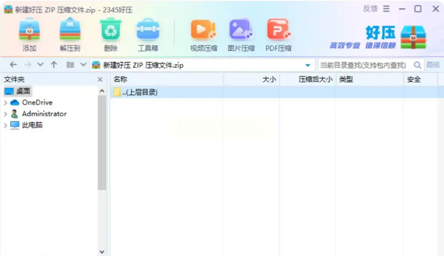Viewport: 444px width, 256px height.
Task: Click the app icon in title bar
Action: coord(8,10)
